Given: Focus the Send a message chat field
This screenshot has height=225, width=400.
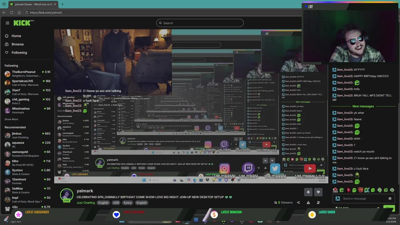Looking at the screenshot, I should tap(363, 198).
